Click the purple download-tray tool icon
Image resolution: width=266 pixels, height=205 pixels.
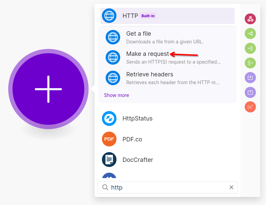click(x=250, y=77)
